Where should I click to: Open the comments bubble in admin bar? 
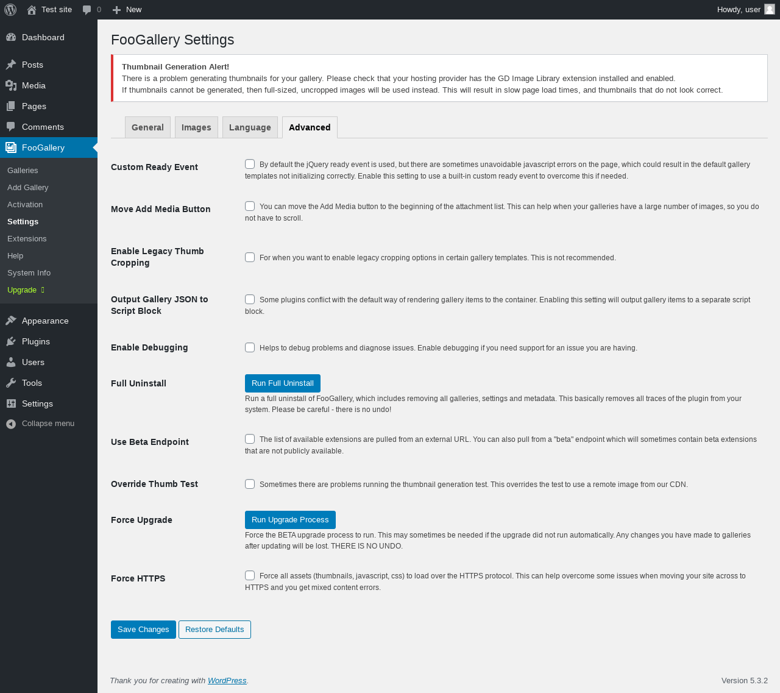(x=87, y=10)
